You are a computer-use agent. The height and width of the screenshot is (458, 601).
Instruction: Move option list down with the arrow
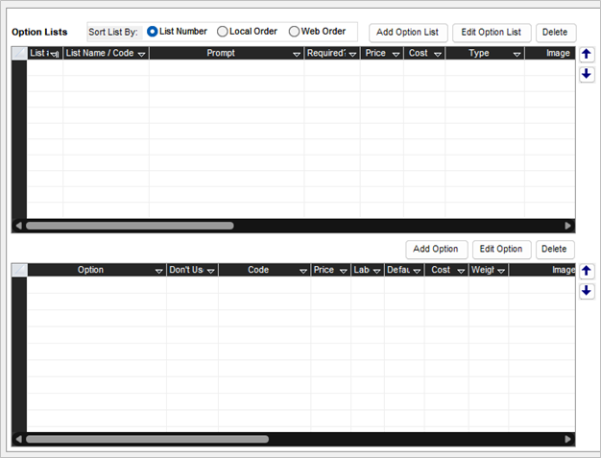587,74
